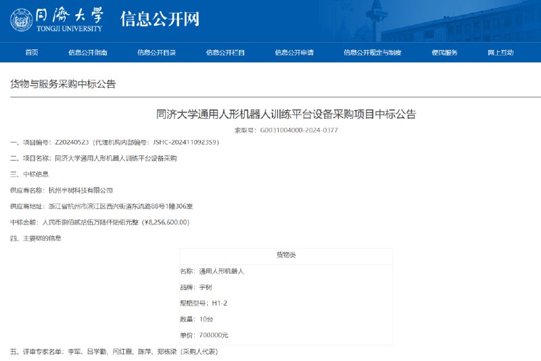Open the 便民服务 menu item
541x361 pixels.
tap(444, 53)
